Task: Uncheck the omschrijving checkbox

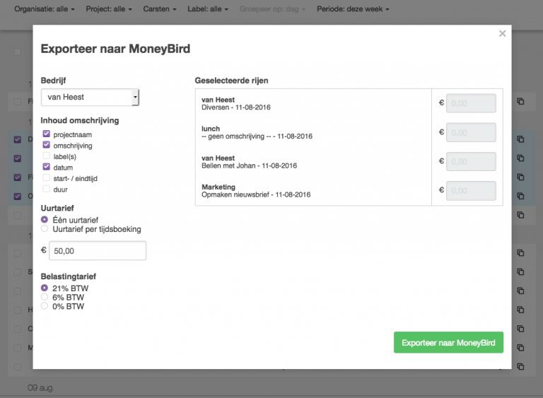Action: tap(46, 145)
